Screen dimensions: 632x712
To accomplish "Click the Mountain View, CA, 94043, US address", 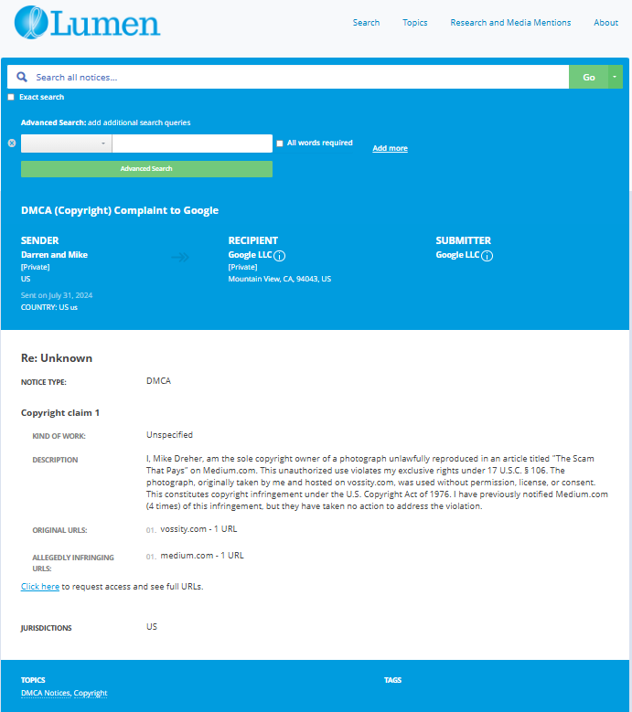I will click(x=280, y=279).
